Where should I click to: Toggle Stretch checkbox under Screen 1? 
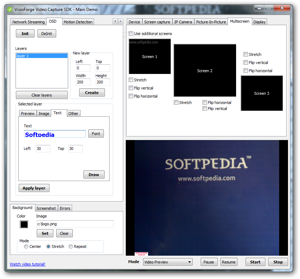[131, 80]
